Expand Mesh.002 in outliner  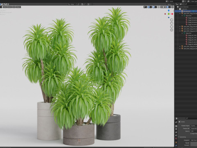pyautogui.click(x=182, y=33)
